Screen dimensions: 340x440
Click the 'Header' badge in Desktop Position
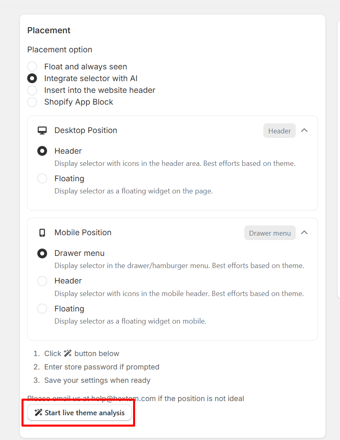[x=280, y=131]
